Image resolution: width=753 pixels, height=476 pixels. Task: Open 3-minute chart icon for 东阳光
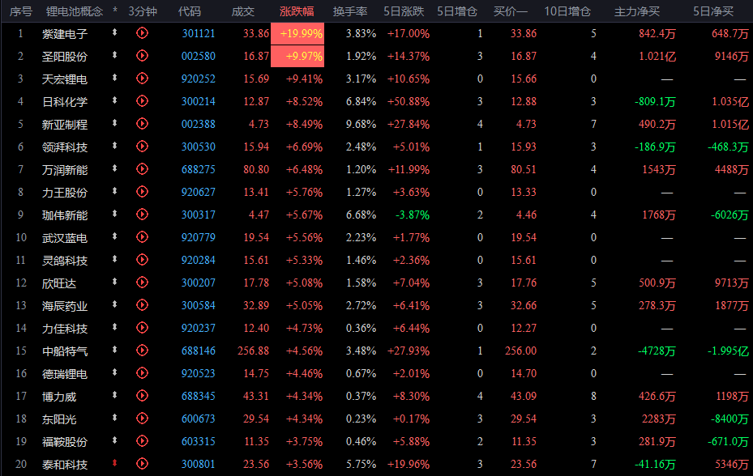(x=142, y=419)
